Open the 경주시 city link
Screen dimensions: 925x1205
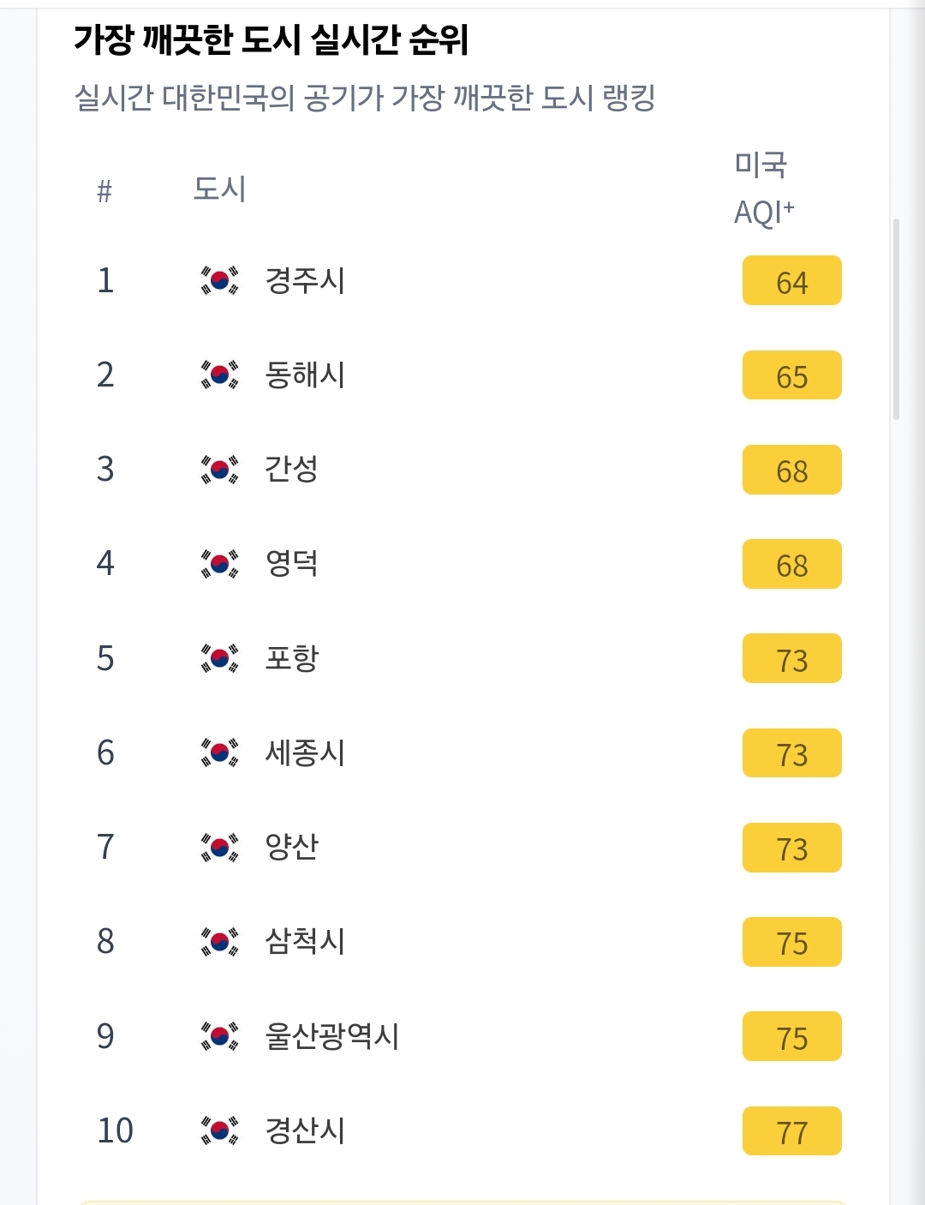[x=305, y=280]
